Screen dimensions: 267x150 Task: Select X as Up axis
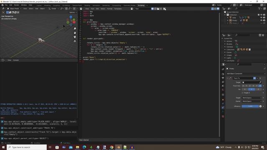(245, 89)
